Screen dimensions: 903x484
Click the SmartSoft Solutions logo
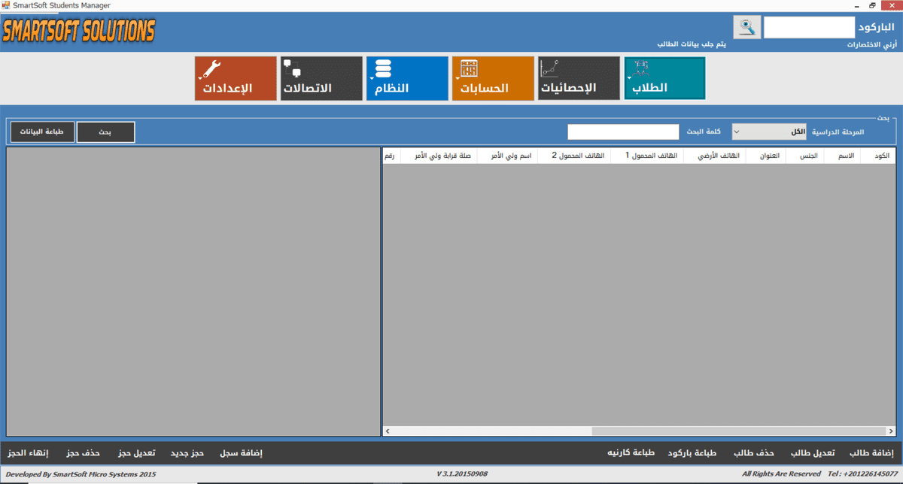coord(78,31)
